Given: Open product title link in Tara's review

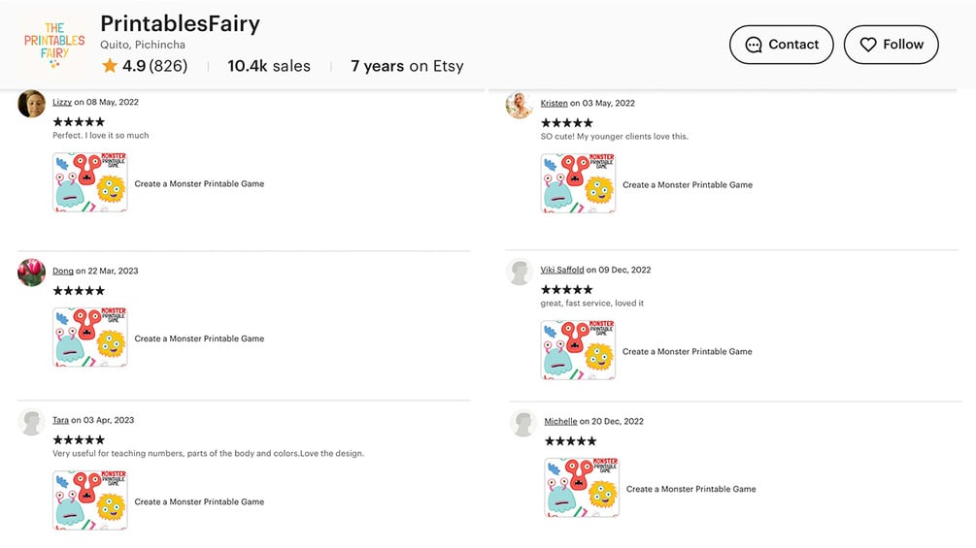Looking at the screenshot, I should click(199, 501).
